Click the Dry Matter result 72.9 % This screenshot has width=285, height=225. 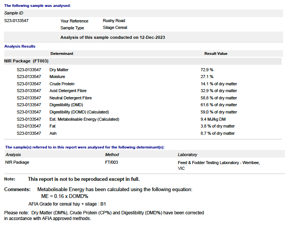[x=207, y=70]
